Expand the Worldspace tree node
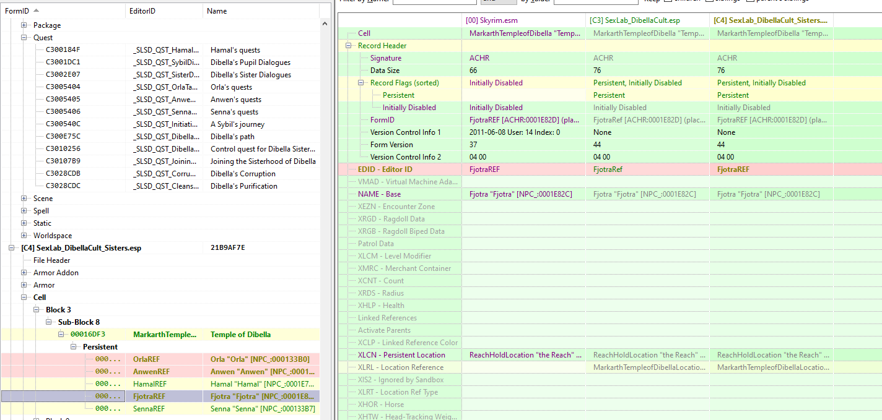 click(x=24, y=236)
